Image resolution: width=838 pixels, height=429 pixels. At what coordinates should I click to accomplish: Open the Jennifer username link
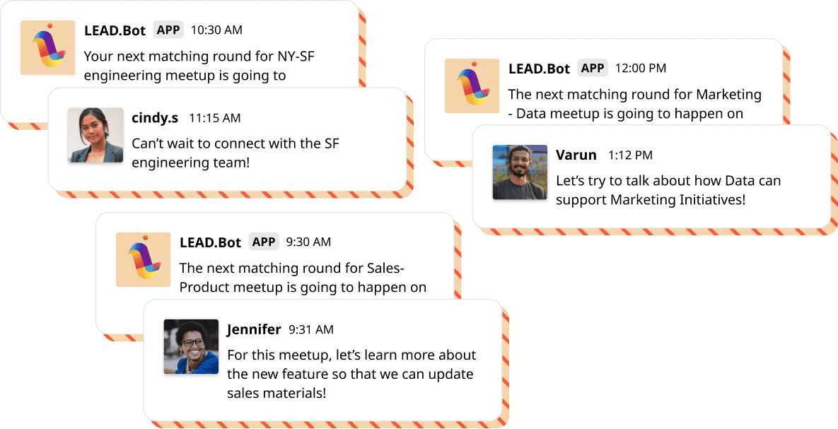pyautogui.click(x=254, y=329)
